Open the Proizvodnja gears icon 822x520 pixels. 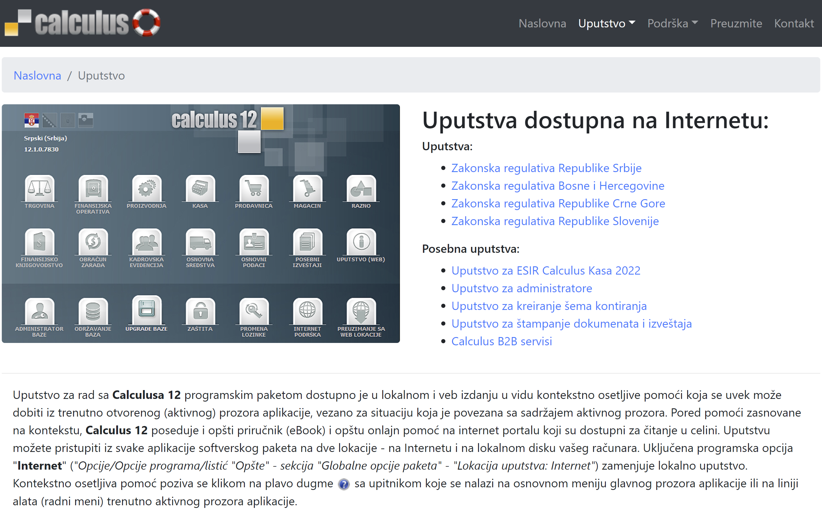[147, 189]
